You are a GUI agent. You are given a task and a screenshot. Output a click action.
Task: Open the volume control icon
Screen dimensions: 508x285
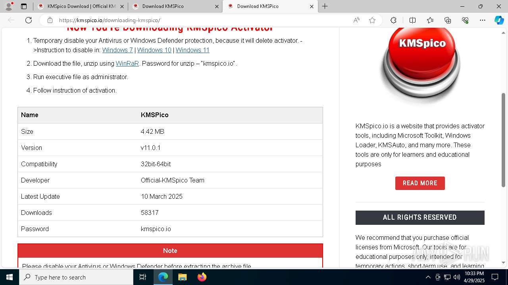click(x=456, y=277)
